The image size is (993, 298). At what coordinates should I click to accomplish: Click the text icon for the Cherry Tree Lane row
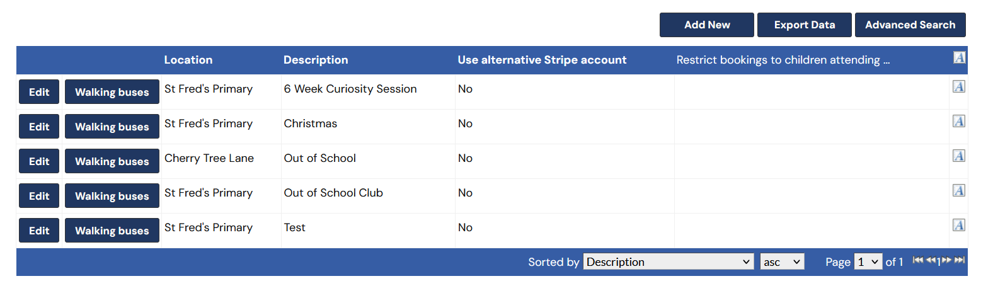[959, 156]
